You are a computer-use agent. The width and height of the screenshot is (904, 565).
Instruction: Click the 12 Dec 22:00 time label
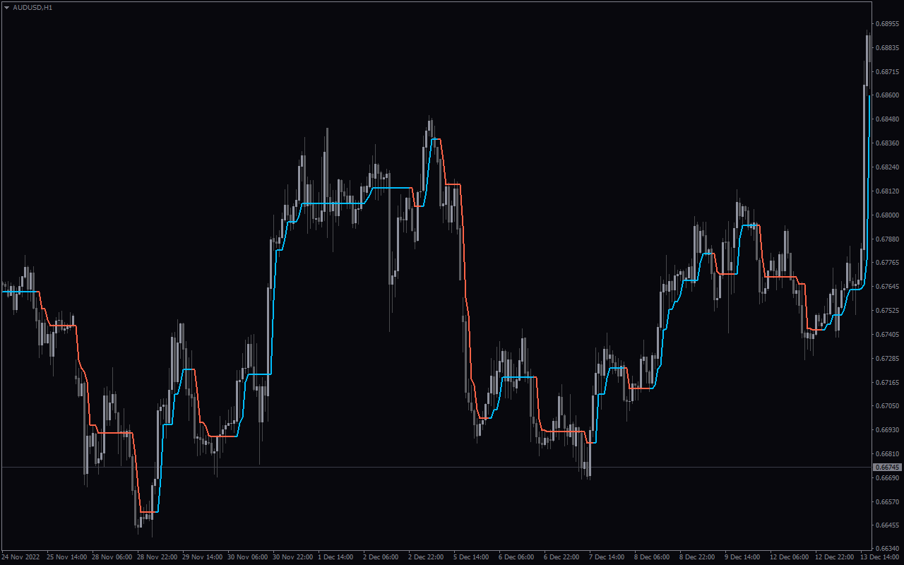835,557
